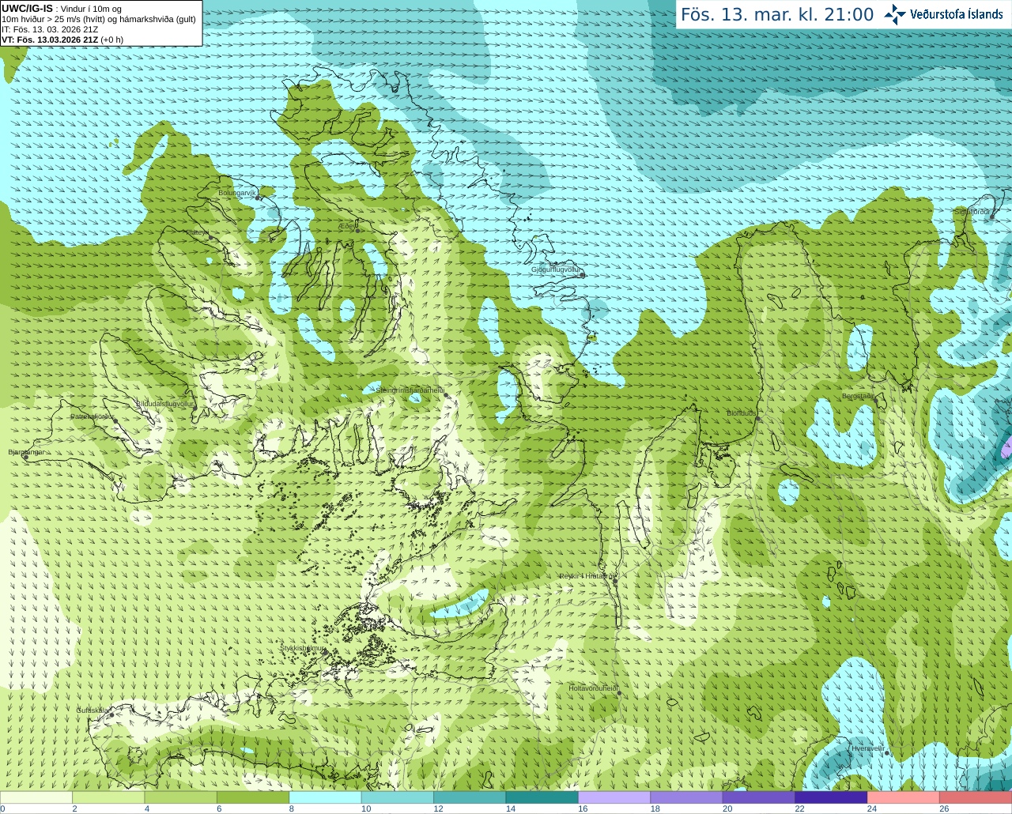Click the 'Reykir í Hrútafirði' station label

click(587, 576)
